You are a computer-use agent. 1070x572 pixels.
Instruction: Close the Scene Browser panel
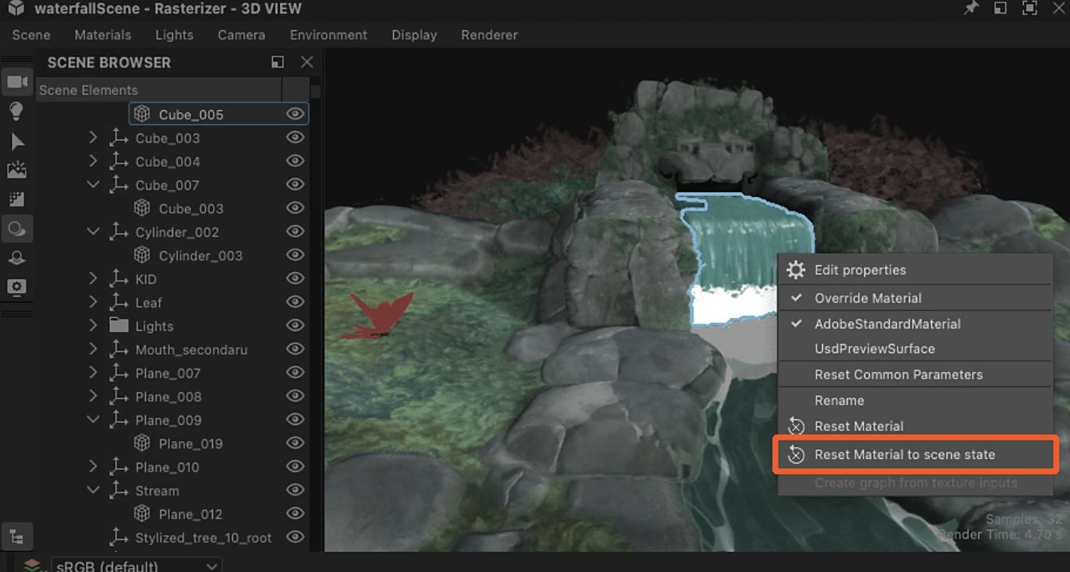pos(307,62)
